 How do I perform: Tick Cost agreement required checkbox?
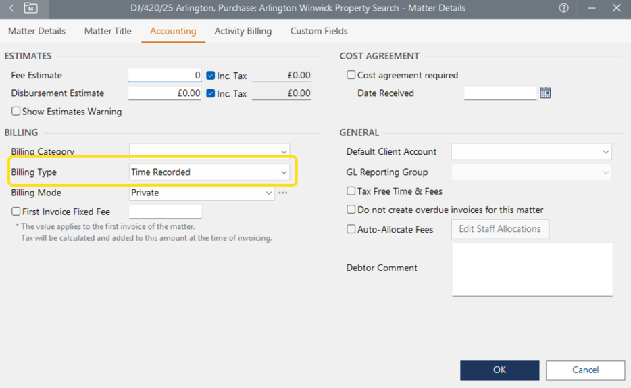pos(351,75)
